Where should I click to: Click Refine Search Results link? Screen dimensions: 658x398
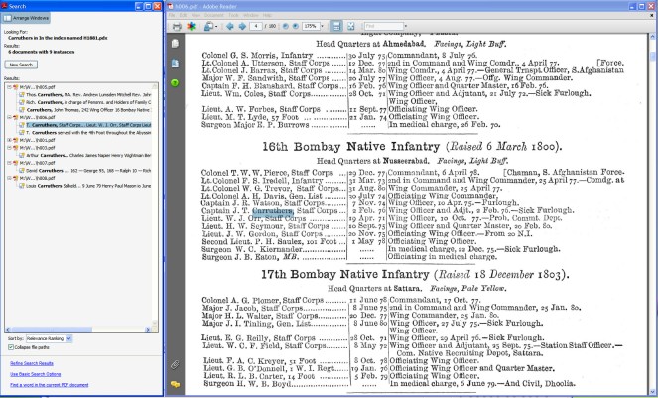32,363
